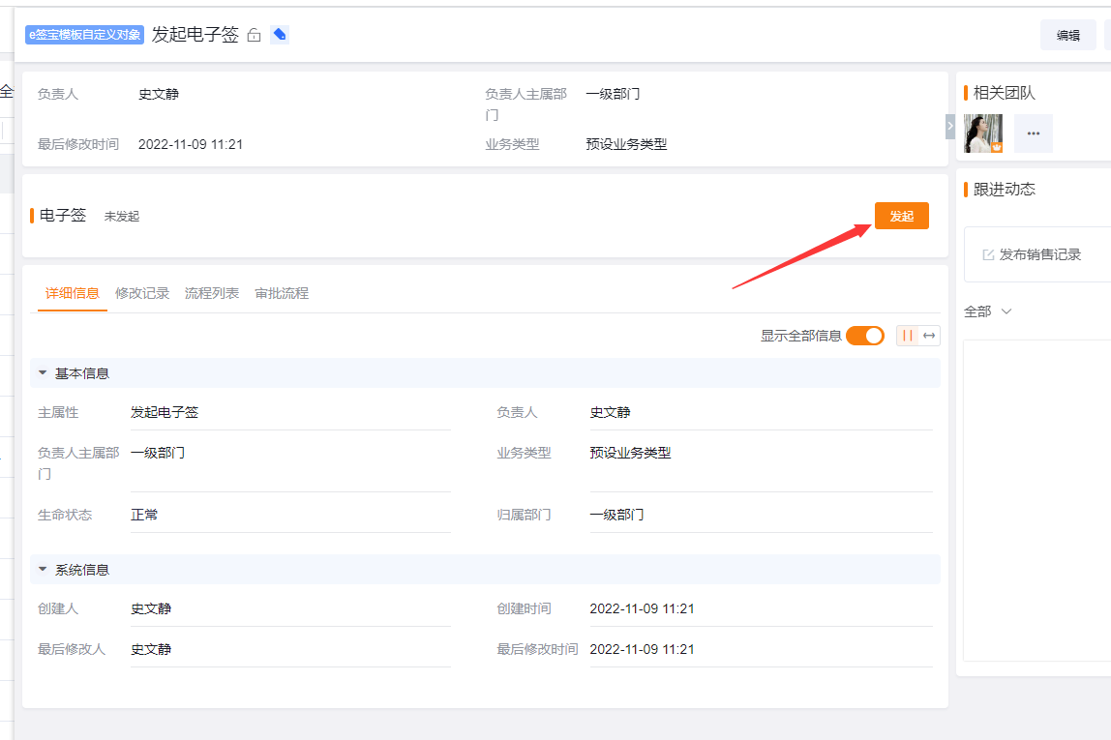Open the 审批流程 tab

point(282,293)
